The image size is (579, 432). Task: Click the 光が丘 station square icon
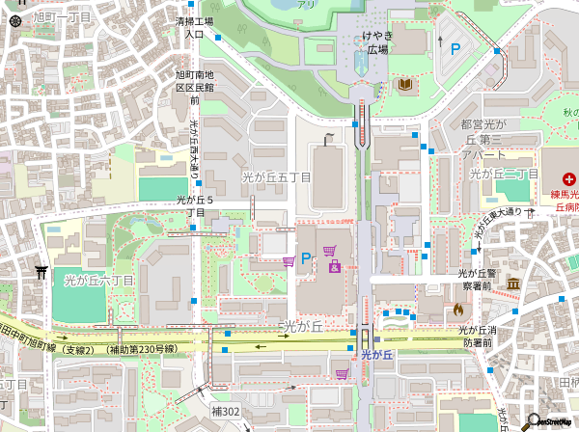[365, 337]
